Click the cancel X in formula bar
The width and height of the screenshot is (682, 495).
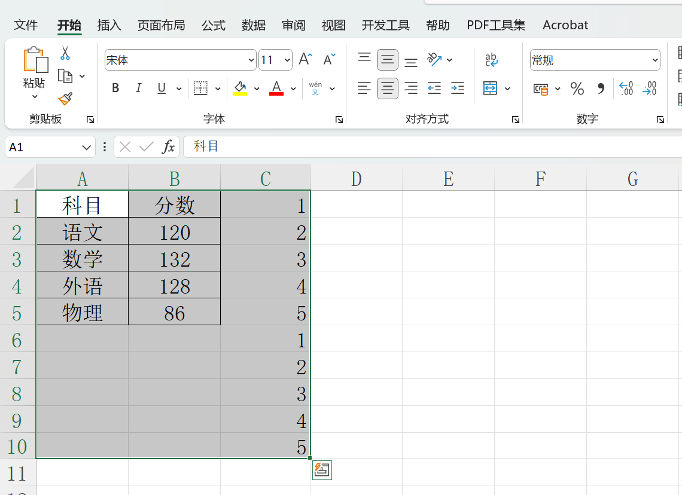125,147
